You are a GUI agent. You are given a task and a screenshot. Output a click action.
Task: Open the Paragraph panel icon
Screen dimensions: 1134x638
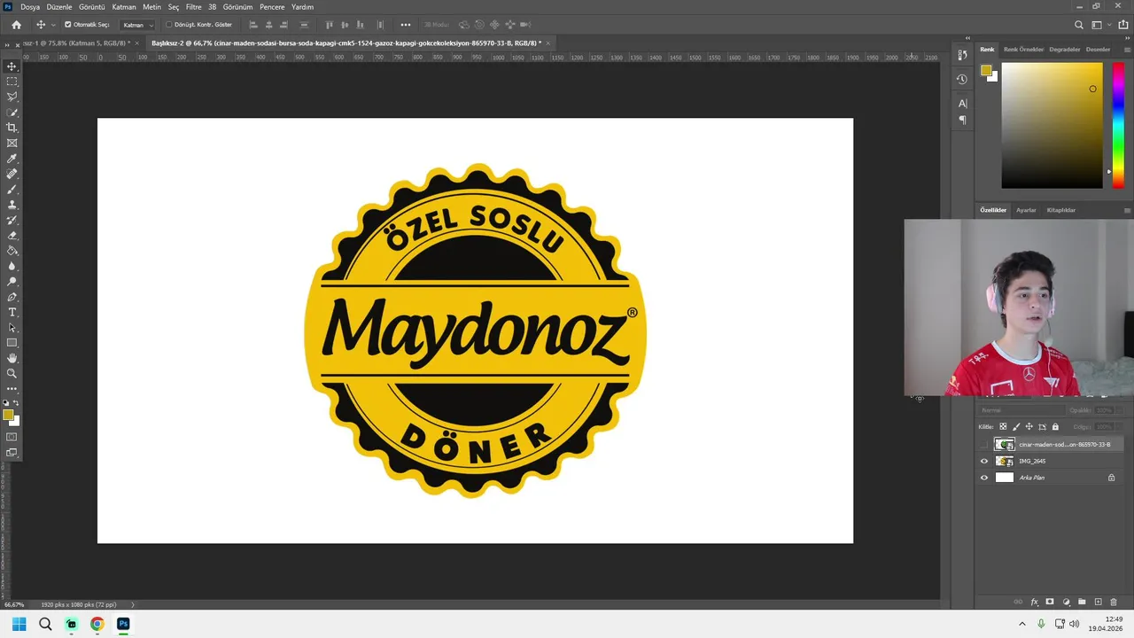click(x=962, y=120)
